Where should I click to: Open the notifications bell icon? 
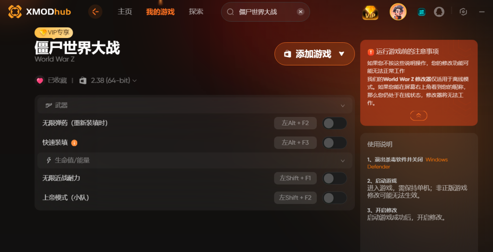(x=439, y=12)
